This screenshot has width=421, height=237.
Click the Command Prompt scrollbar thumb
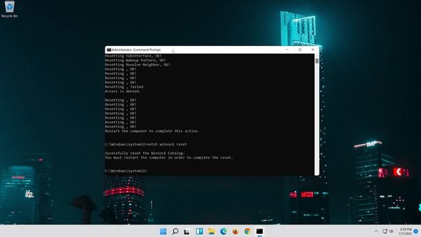point(317,61)
